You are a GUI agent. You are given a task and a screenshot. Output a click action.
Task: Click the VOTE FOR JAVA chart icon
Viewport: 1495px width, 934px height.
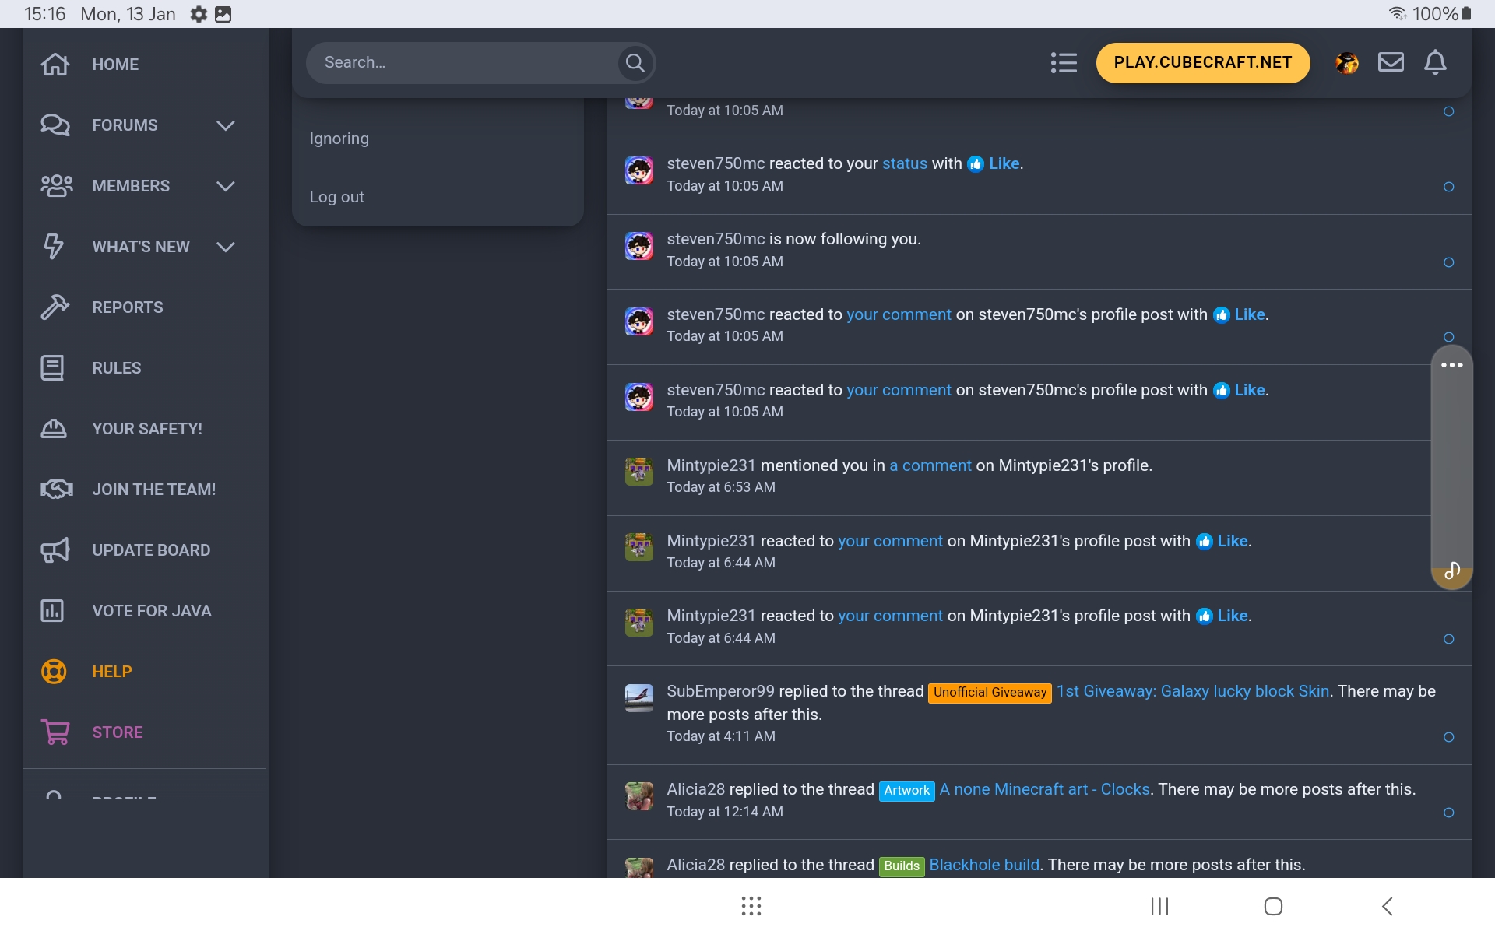point(52,611)
